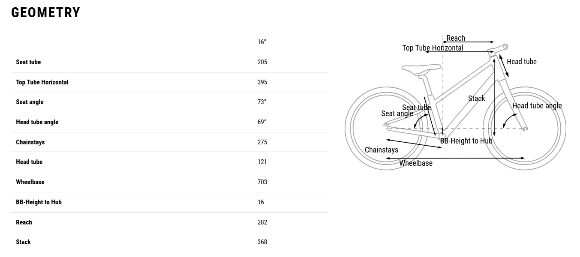Image resolution: width=580 pixels, height=257 pixels.
Task: Click the Chainstays value 275
Action: click(x=262, y=142)
